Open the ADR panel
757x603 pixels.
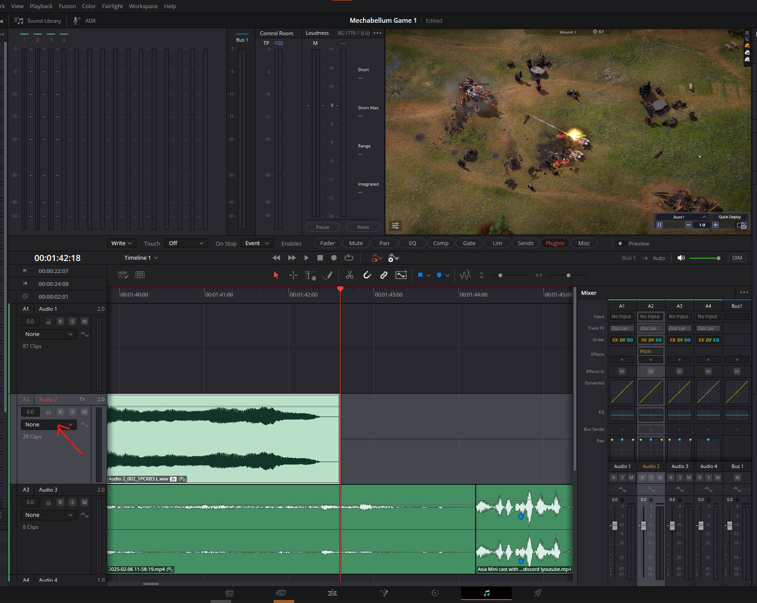(84, 21)
